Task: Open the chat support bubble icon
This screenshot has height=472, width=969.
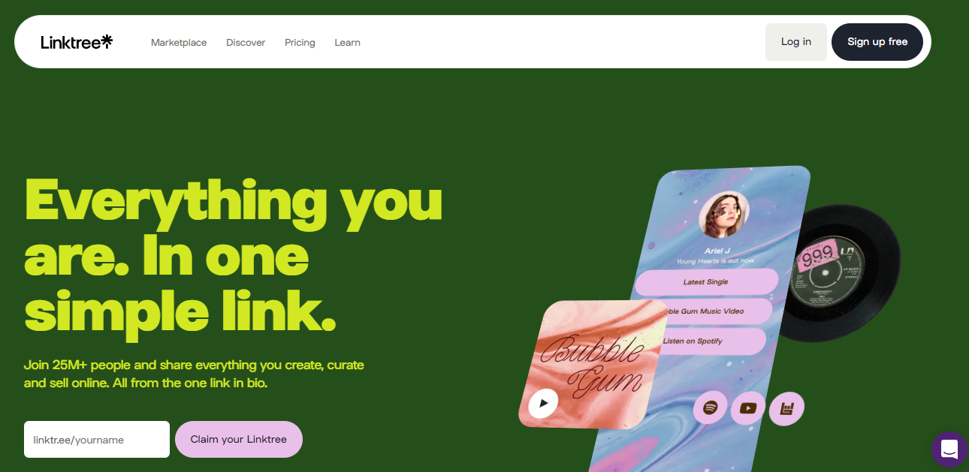Action: tap(949, 449)
